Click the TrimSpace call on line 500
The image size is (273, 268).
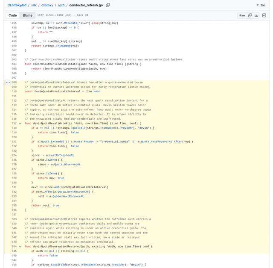pos(63,46)
